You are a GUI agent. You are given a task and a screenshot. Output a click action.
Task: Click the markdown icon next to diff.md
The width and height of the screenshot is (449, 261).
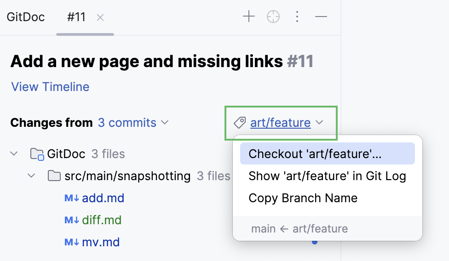(x=72, y=221)
